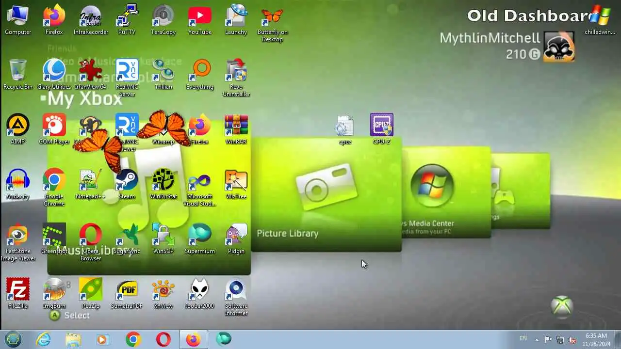This screenshot has width=621, height=349.
Task: Show hidden tray icons arrow
Action: [x=537, y=339]
